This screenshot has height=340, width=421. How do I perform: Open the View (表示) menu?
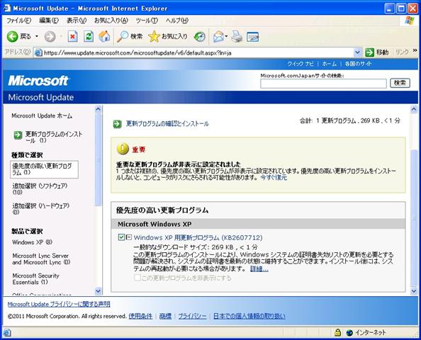(77, 21)
